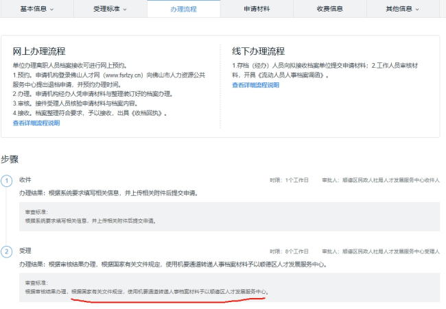This screenshot has height=309, width=446.
Task: Expand the 其他信息 dropdown chevron
Action: (x=417, y=10)
